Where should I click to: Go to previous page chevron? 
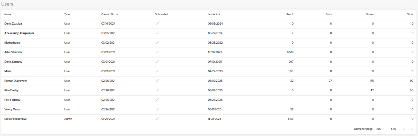pyautogui.click(x=404, y=129)
